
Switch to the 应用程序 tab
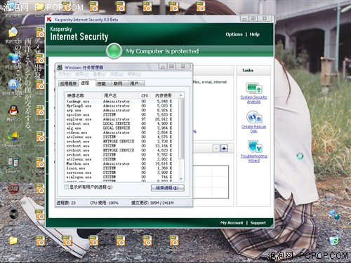click(68, 83)
